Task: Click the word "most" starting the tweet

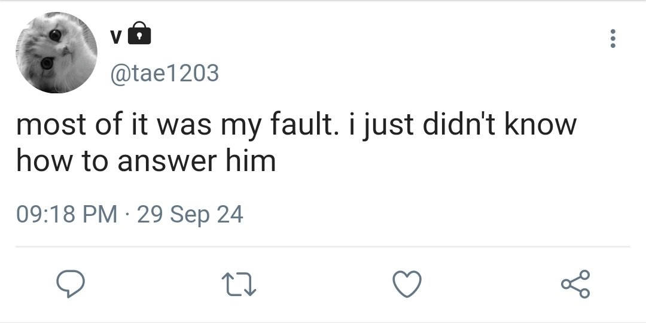Action: (x=51, y=126)
